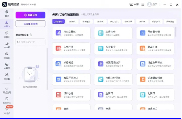Open the 最近使用 recent usage section
Image resolution: width=182 pixels, height=119 pixels.
click(7, 90)
